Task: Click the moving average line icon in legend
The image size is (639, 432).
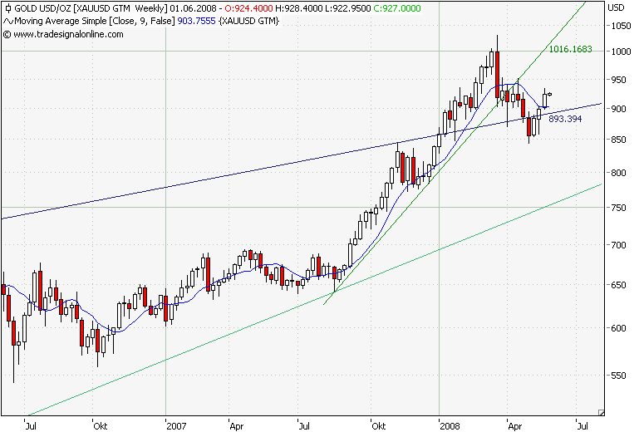Action: point(8,22)
